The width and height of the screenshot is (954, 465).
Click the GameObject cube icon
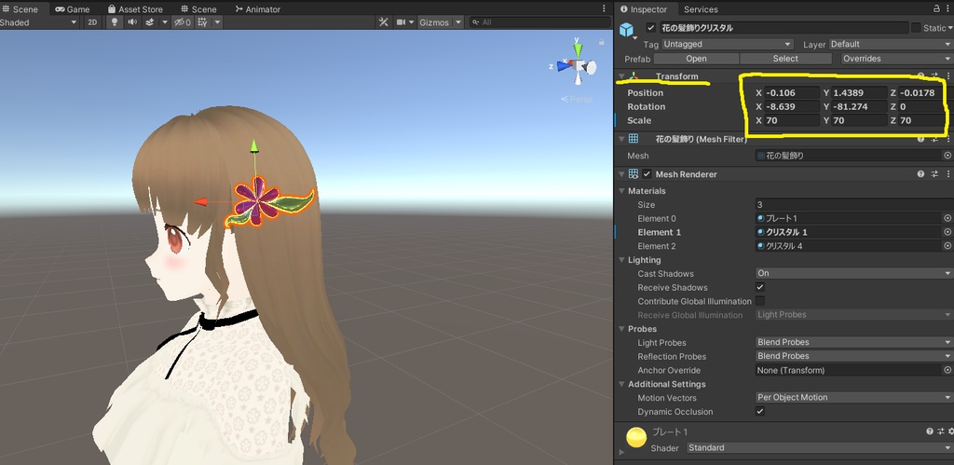[x=626, y=29]
